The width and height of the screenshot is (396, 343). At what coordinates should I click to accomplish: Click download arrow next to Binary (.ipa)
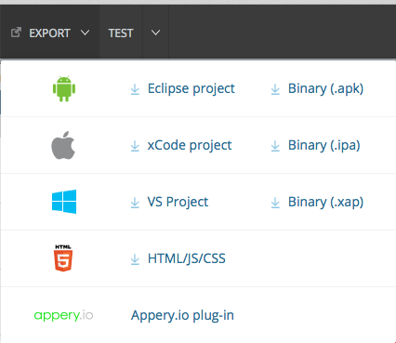(275, 146)
